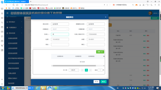Focus the 负责人联系方式 input field

[x=96, y=34]
